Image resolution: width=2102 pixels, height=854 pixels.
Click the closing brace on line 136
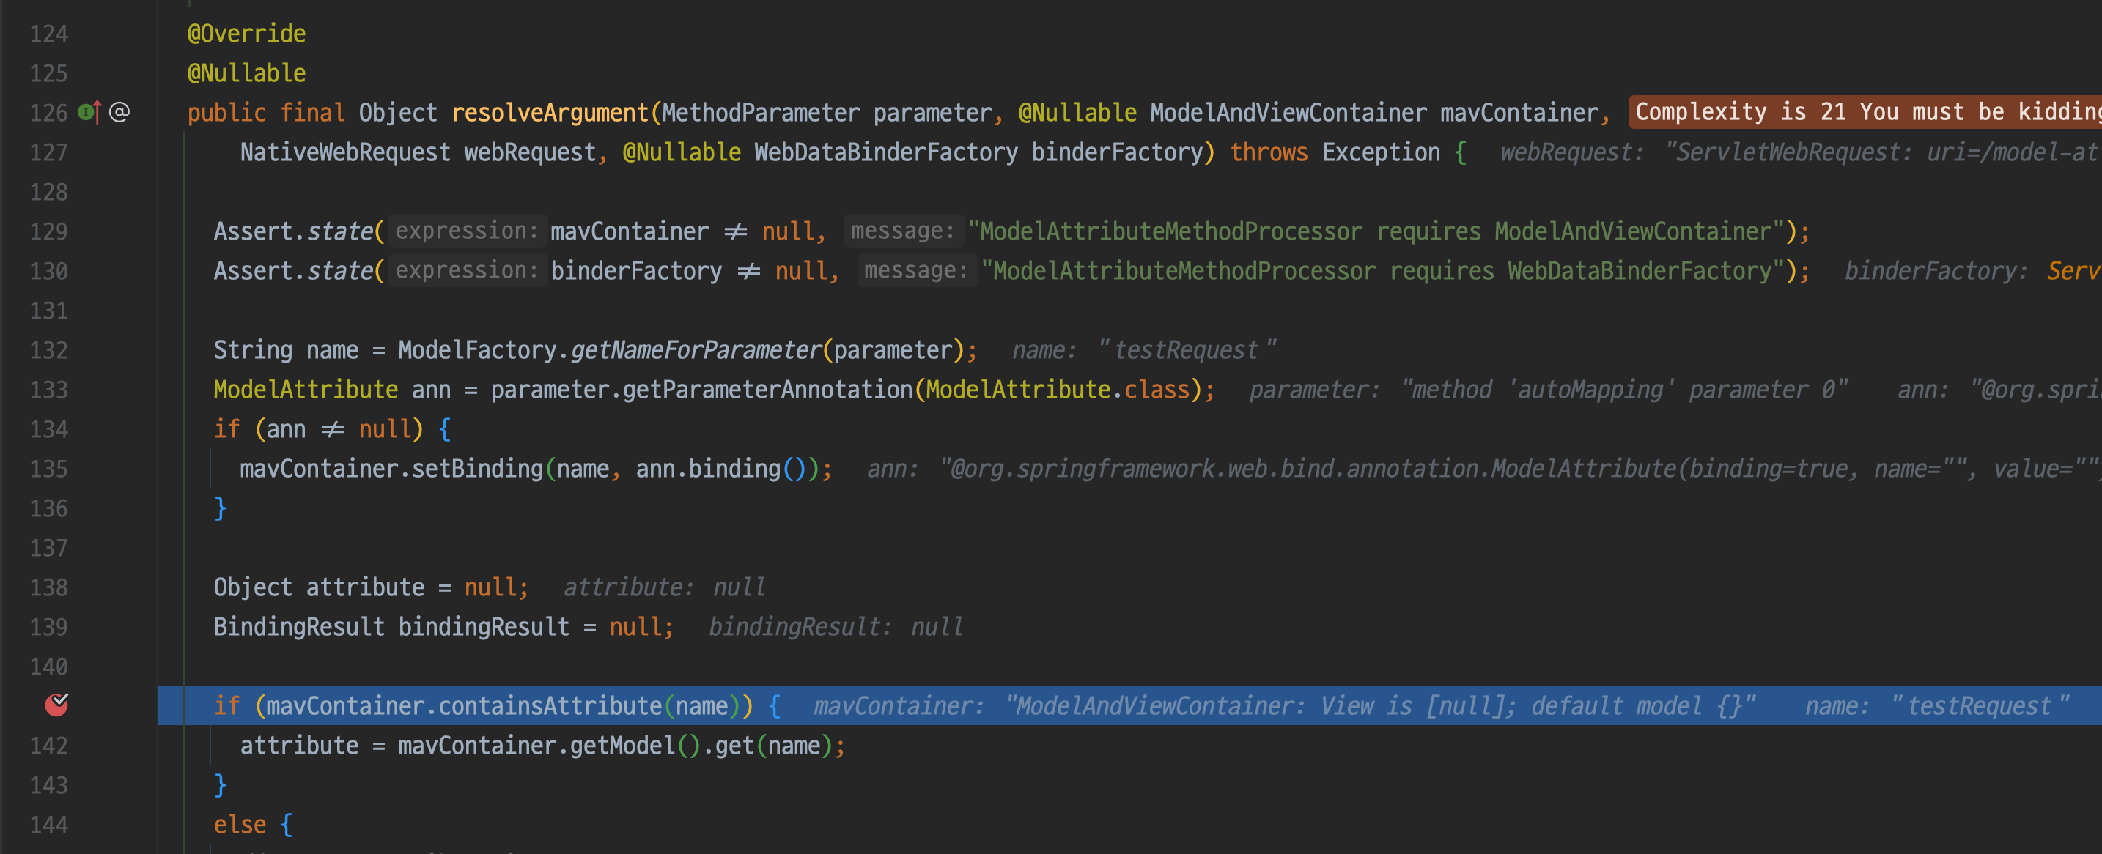coord(219,508)
